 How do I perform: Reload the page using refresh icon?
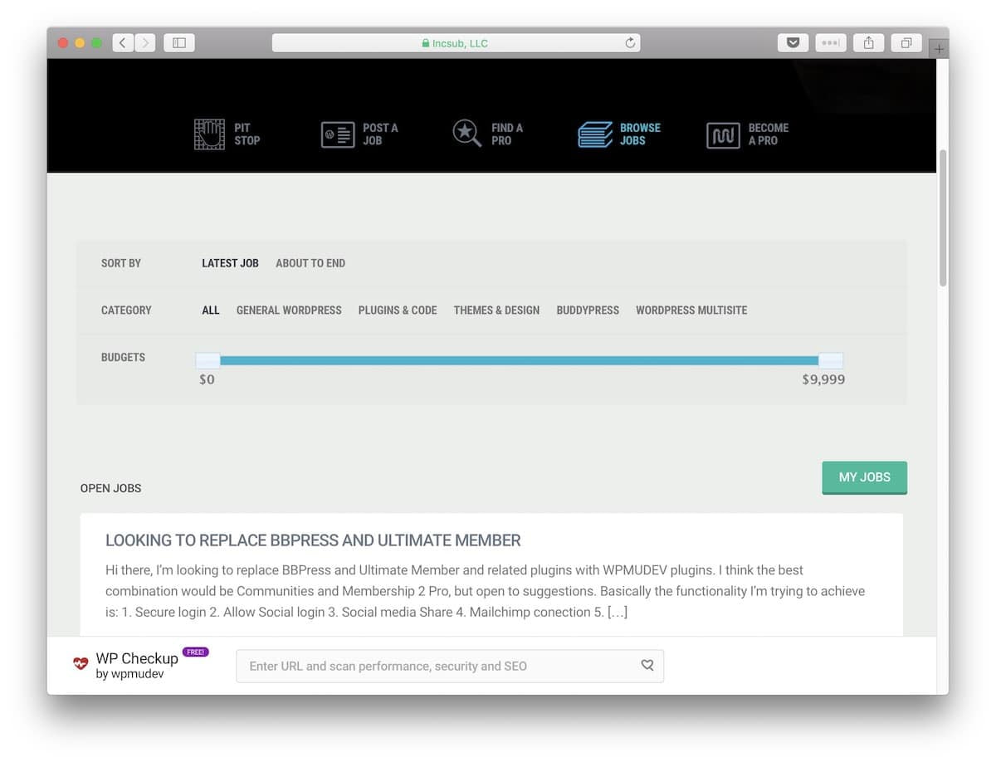coord(630,43)
